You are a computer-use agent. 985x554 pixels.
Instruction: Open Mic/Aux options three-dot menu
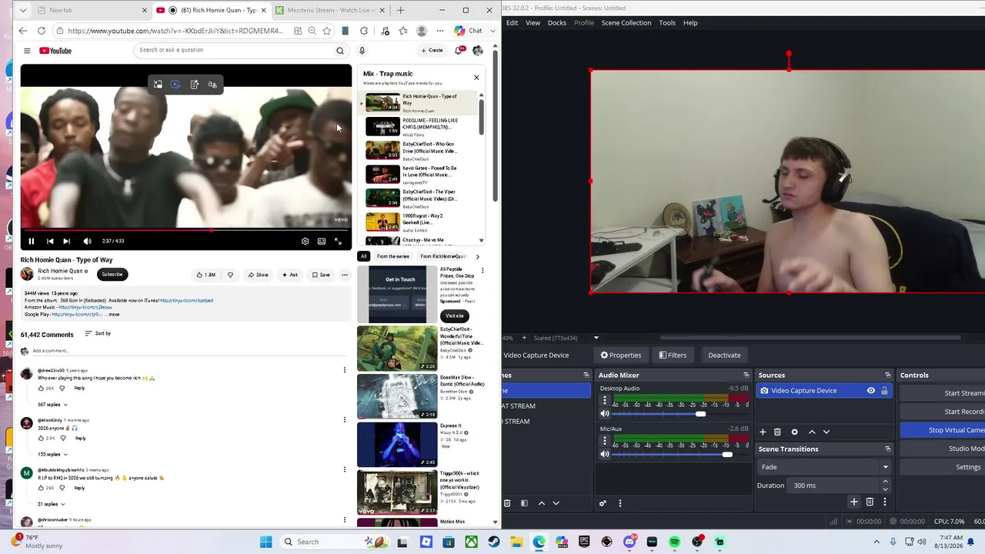pos(605,441)
